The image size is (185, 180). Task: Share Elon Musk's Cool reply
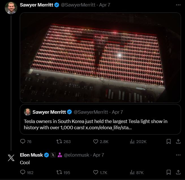tap(178, 172)
